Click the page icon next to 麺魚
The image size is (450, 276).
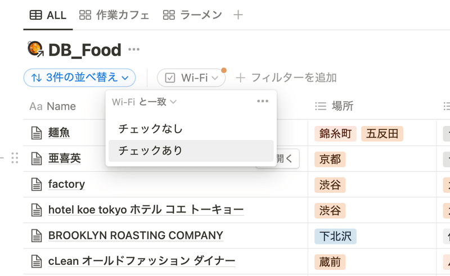37,133
